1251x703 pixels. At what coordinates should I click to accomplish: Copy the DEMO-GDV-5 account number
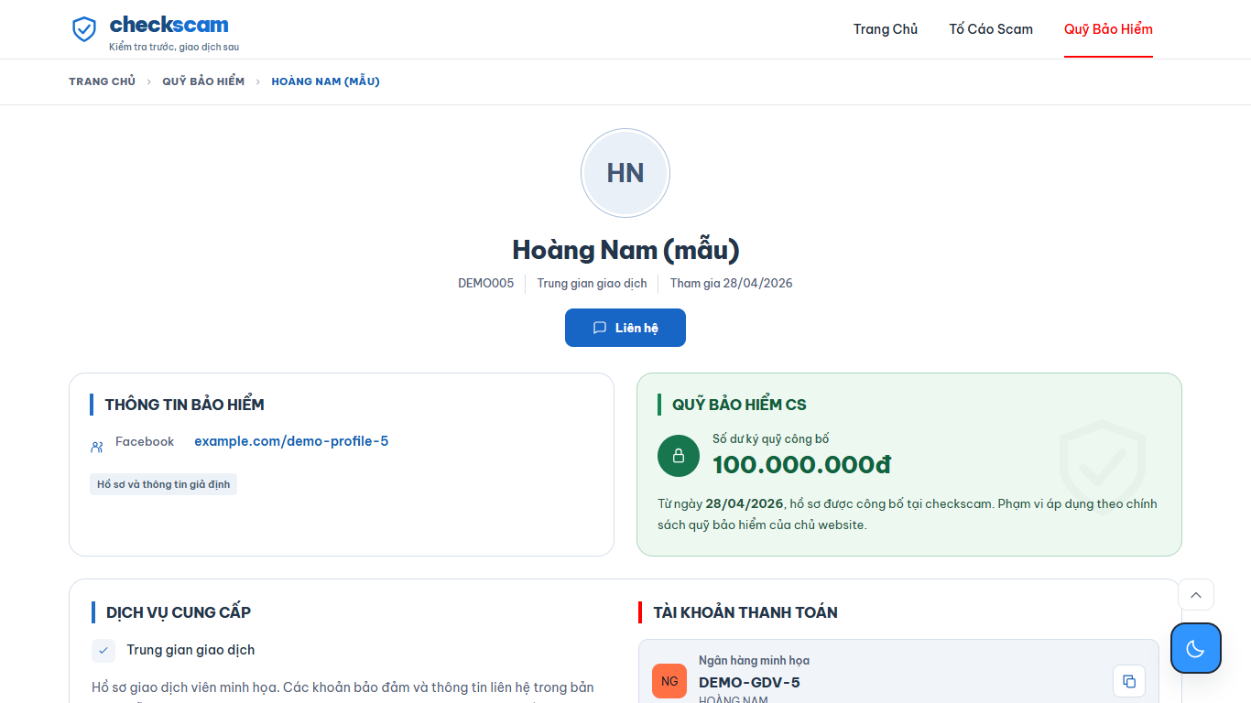1129,681
